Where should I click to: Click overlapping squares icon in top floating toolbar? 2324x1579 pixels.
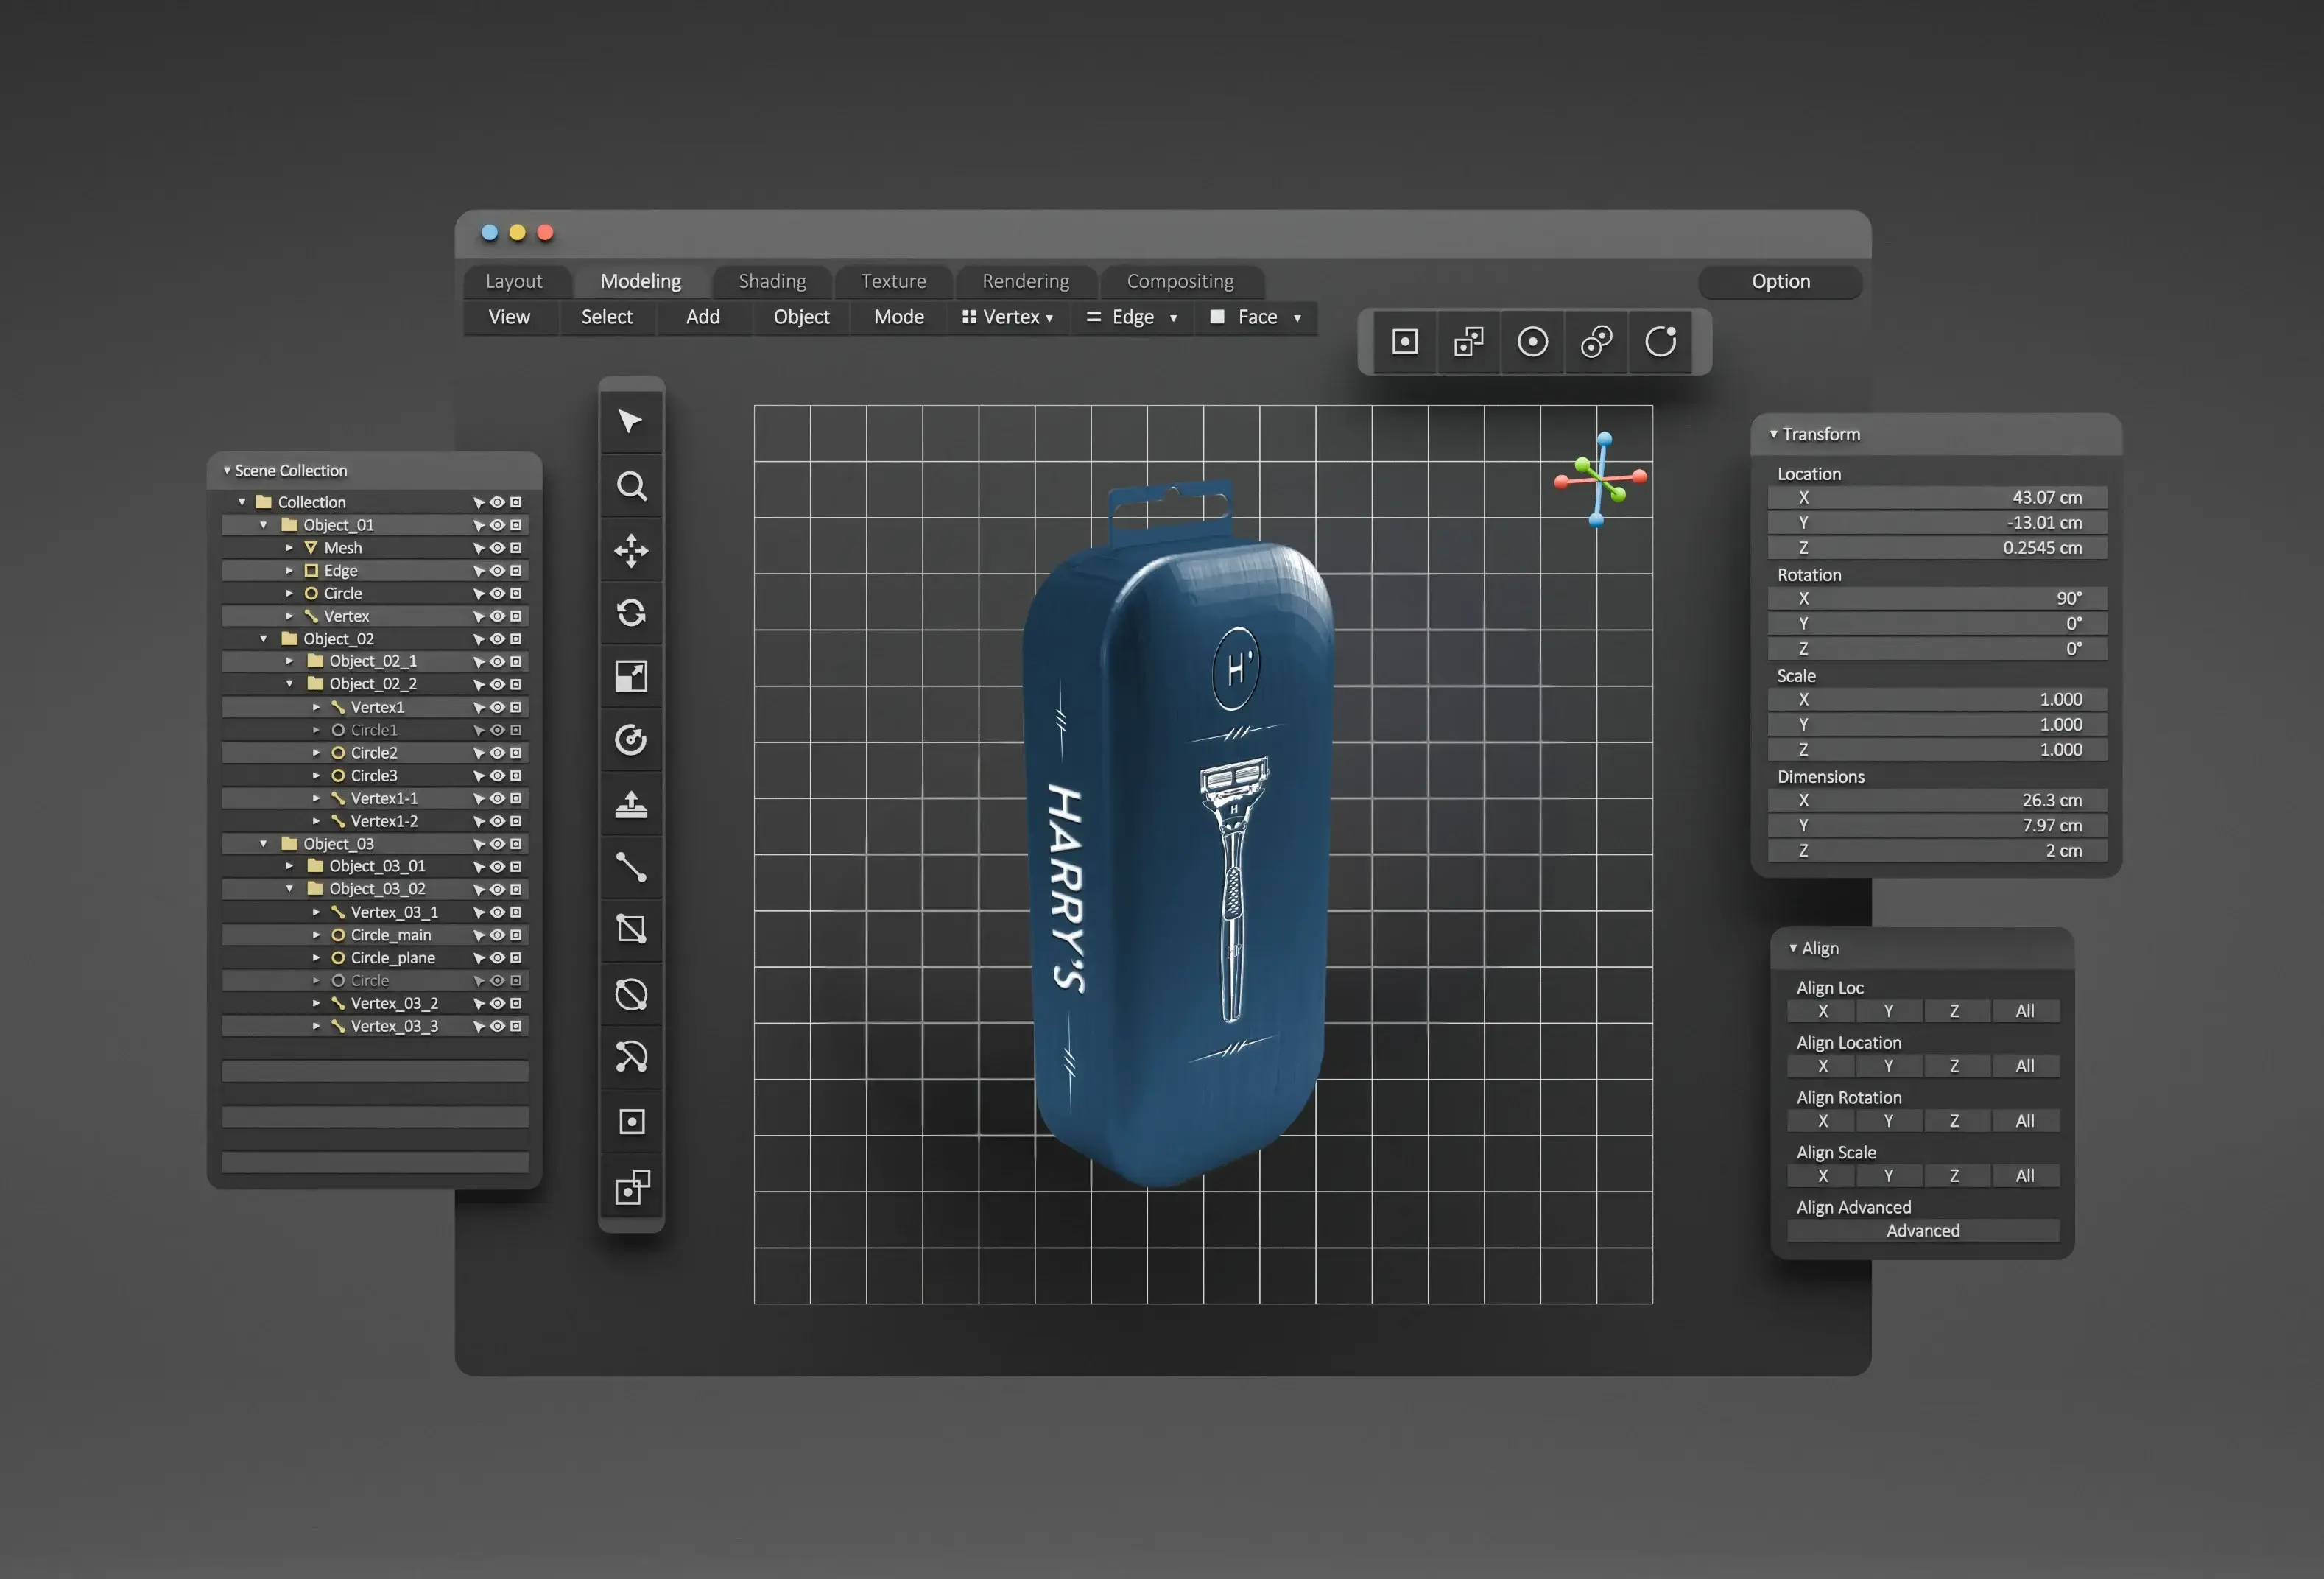[1468, 342]
